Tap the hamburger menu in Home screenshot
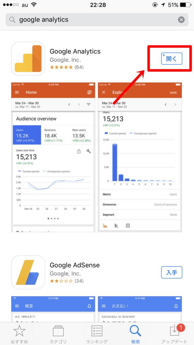This screenshot has height=345, width=194. point(17,92)
